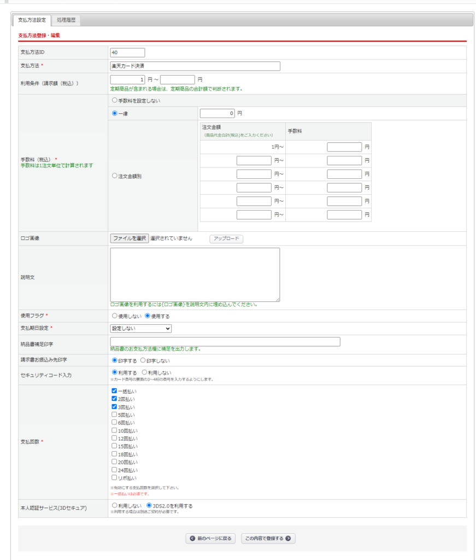Viewport: 476px width, 560px height.
Task: Tick the 12回払い payment option
Action: pyautogui.click(x=114, y=439)
